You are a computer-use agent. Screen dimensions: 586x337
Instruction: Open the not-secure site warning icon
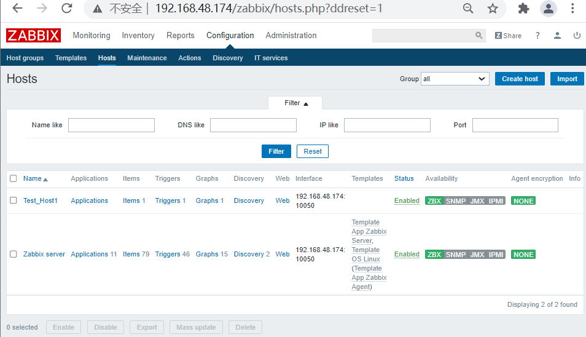click(98, 9)
